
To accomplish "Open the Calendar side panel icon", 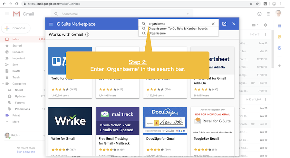I will [279, 26].
